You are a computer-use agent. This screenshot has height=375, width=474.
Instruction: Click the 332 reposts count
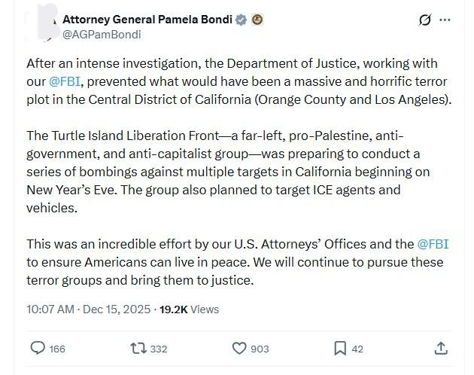click(158, 349)
